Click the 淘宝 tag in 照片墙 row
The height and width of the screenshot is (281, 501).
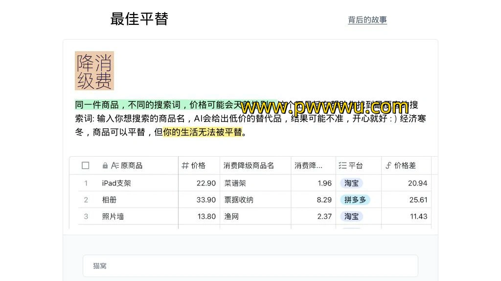(351, 216)
